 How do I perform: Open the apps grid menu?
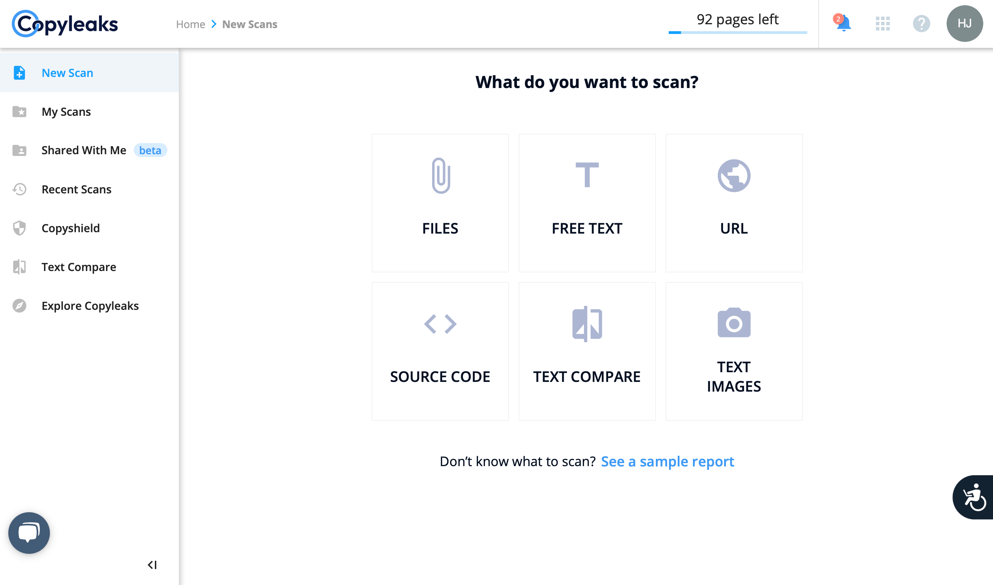click(x=883, y=24)
